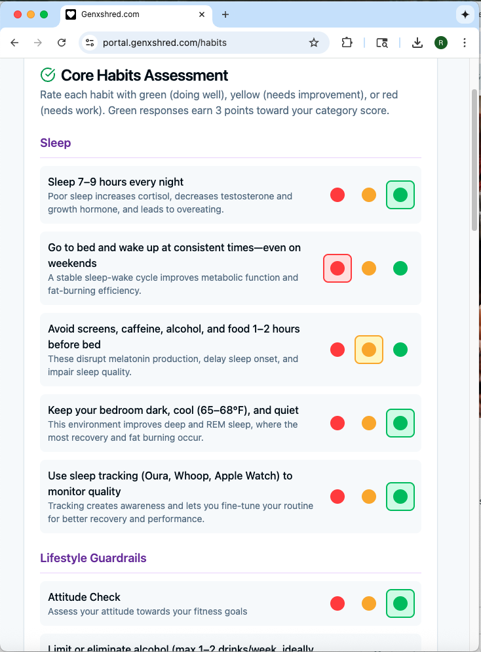Rate Attitude Check as yellow

pyautogui.click(x=368, y=603)
